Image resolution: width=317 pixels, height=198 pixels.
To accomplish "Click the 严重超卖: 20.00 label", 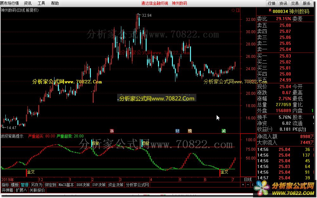I will pos(70,136).
